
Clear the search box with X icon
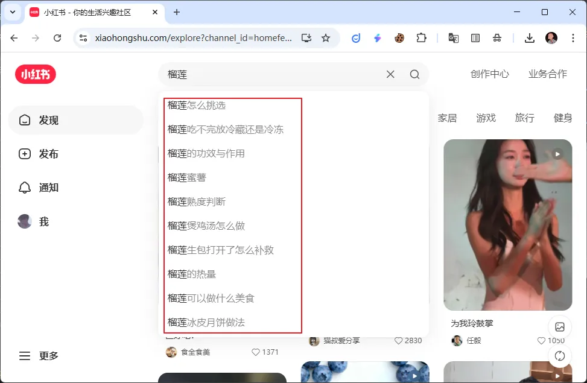click(x=390, y=74)
